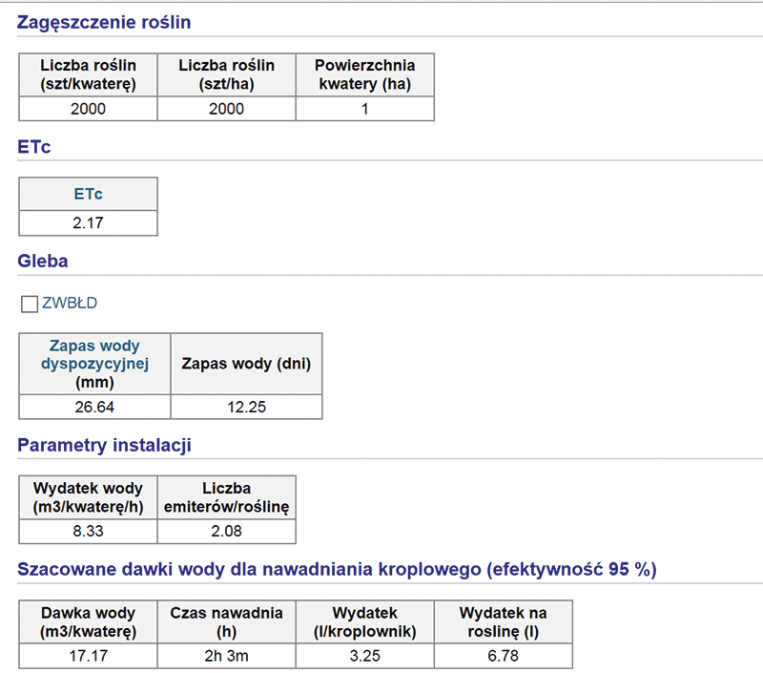Click the ZWBŁD label text
This screenshot has height=673, width=763.
point(70,304)
